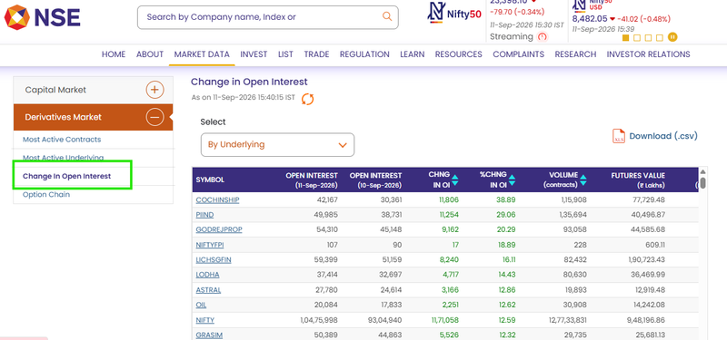Click the Streaming power icon
Viewport: 727px width, 340px height.
coord(542,36)
